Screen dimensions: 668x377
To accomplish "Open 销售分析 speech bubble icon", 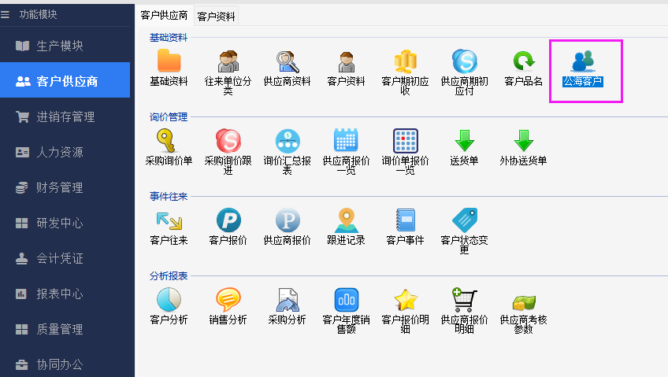I will (228, 300).
